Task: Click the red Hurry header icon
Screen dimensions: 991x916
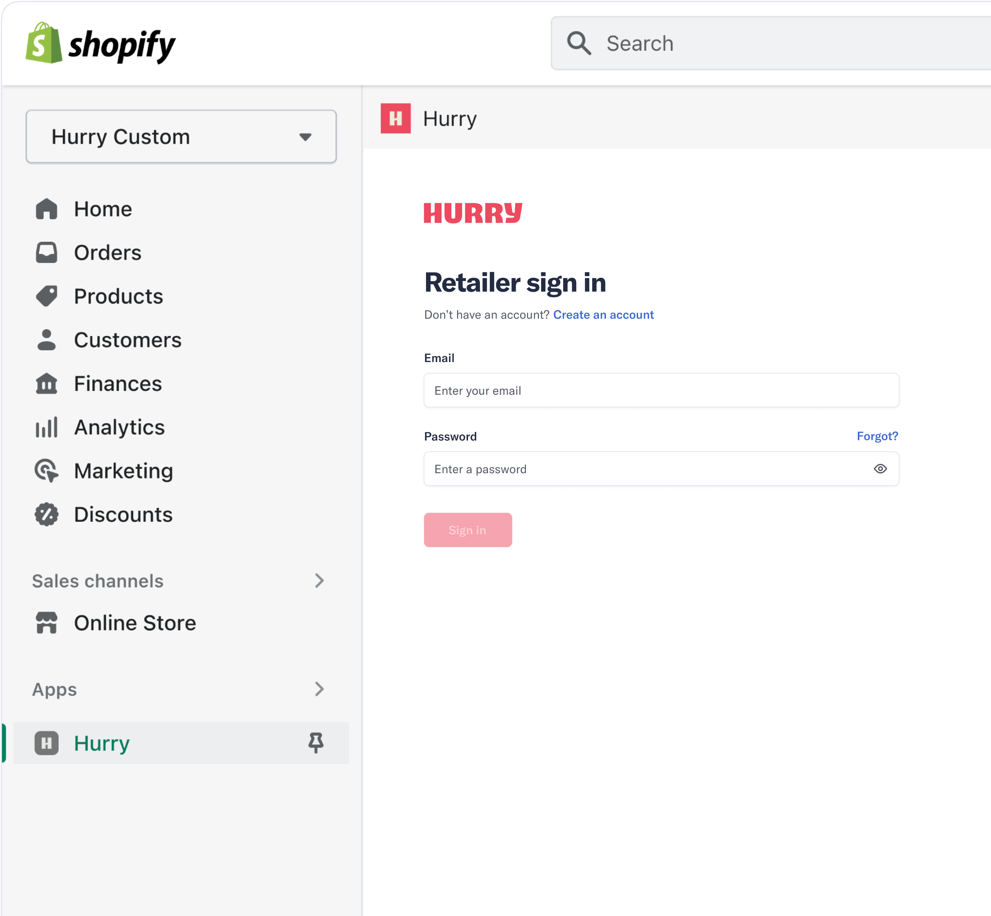Action: [396, 118]
